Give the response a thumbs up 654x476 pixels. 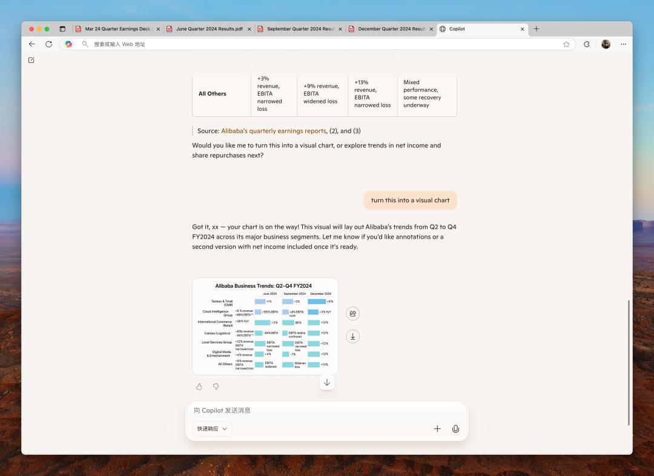199,387
